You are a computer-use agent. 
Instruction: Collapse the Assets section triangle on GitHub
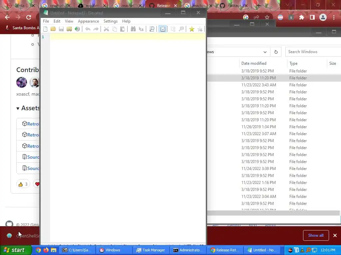coord(18,108)
